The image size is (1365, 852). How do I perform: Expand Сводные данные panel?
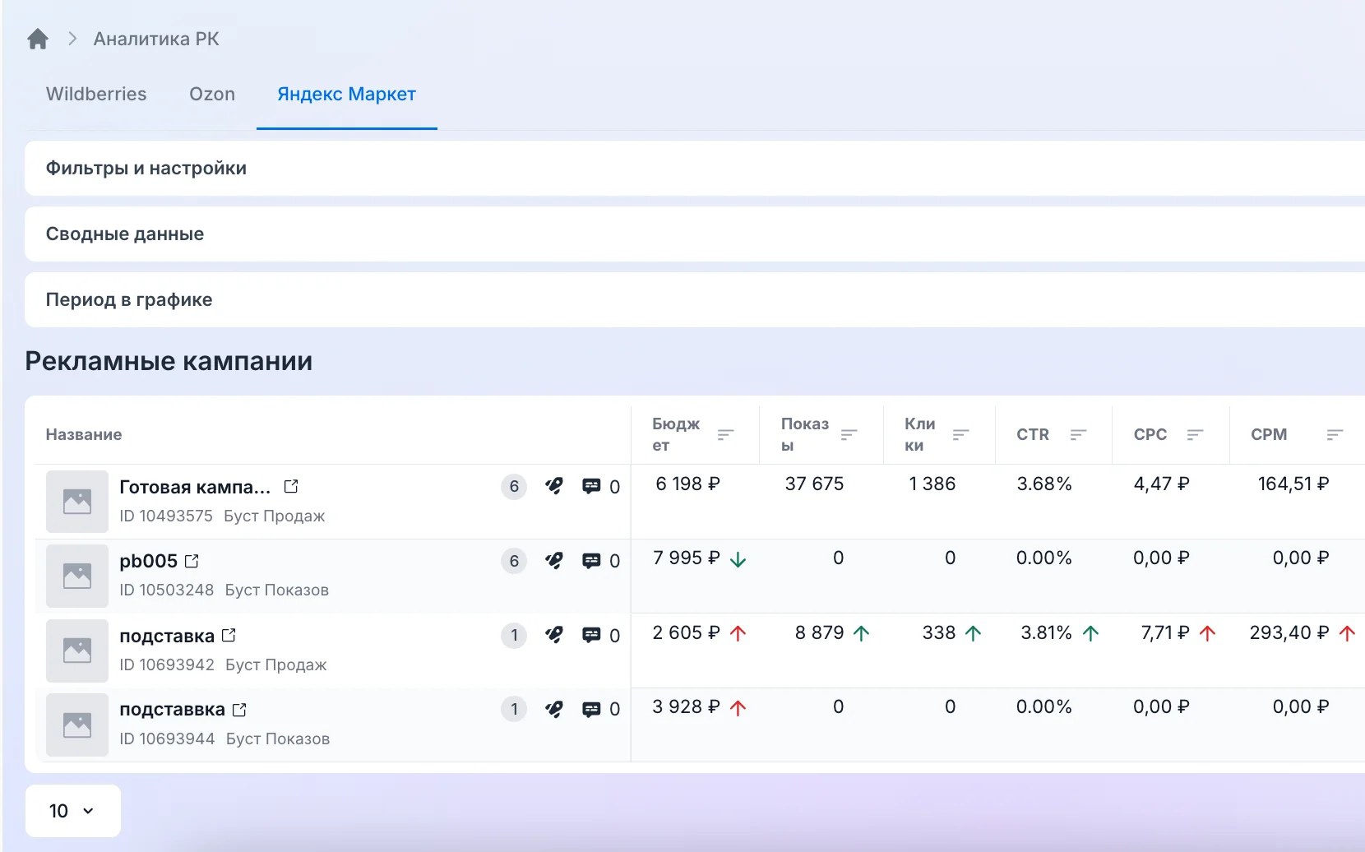pos(695,234)
